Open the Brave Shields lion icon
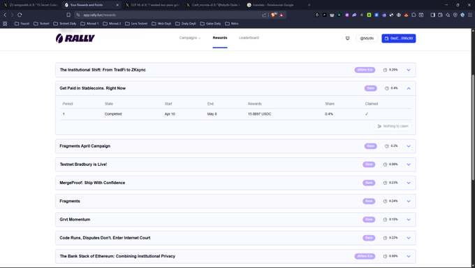 coord(274,15)
